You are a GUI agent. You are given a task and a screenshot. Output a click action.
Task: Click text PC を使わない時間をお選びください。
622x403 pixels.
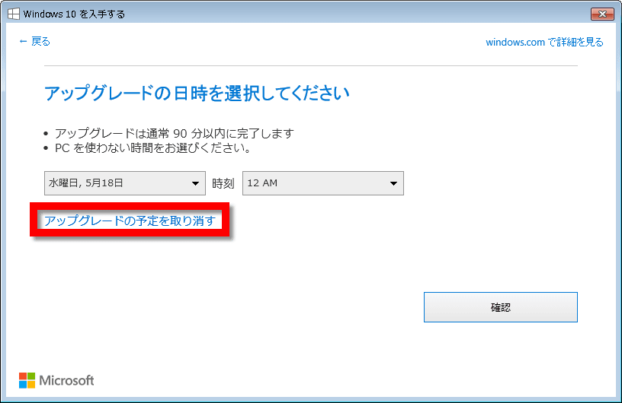click(153, 148)
